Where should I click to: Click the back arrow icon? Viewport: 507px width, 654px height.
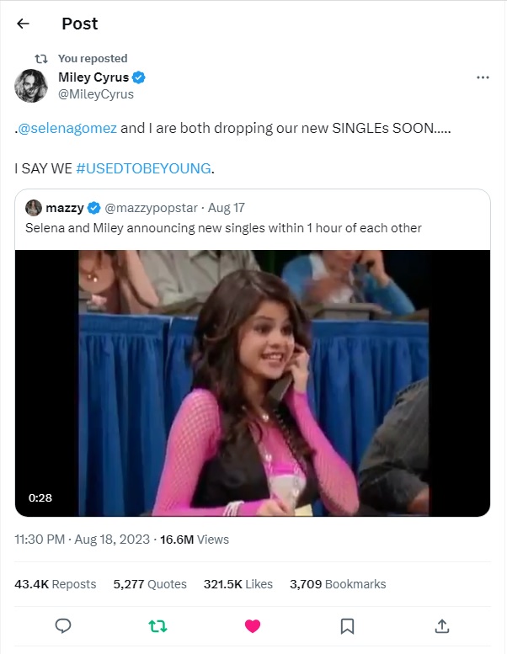click(x=23, y=24)
